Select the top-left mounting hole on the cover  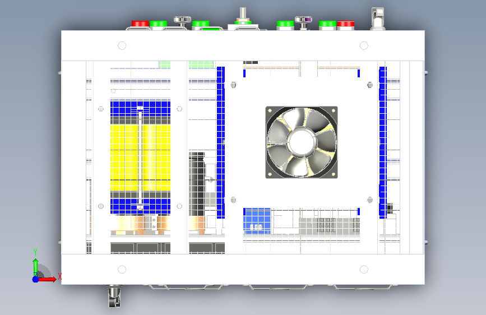(x=122, y=45)
